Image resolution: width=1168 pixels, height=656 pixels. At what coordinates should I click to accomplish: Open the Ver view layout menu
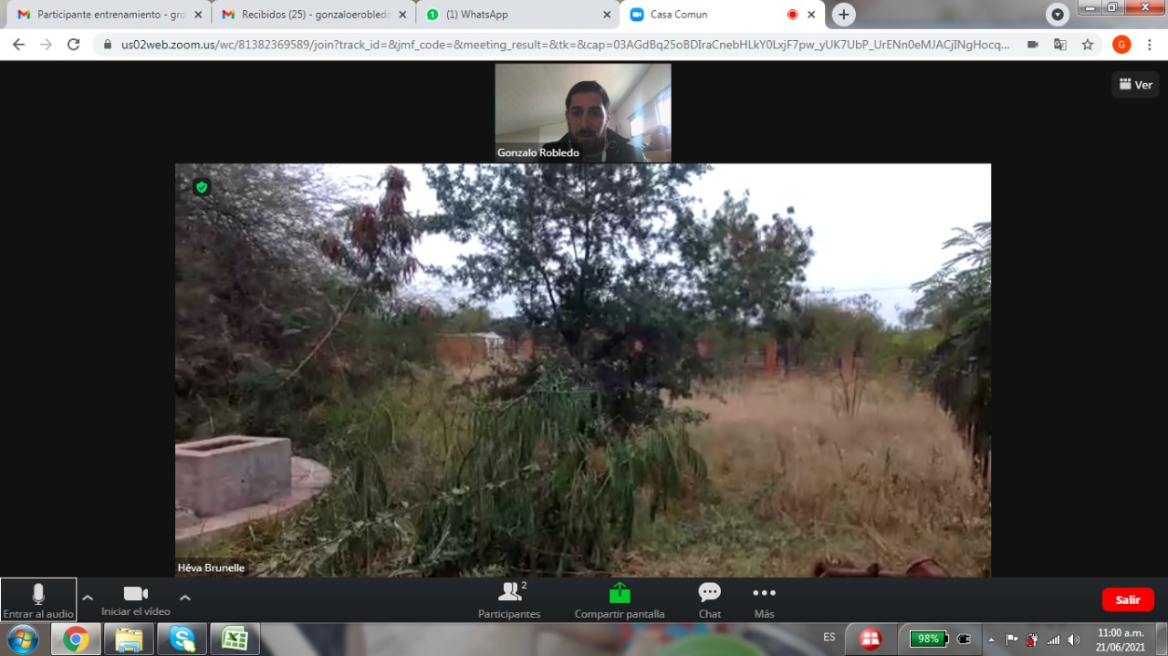1135,85
